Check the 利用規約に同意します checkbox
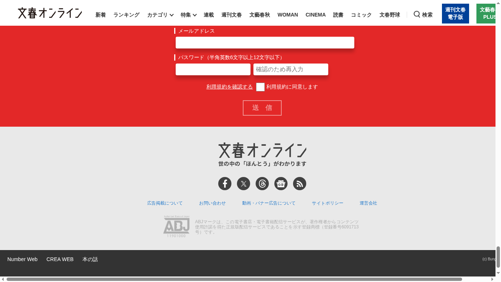The width and height of the screenshot is (501, 282). point(260,87)
